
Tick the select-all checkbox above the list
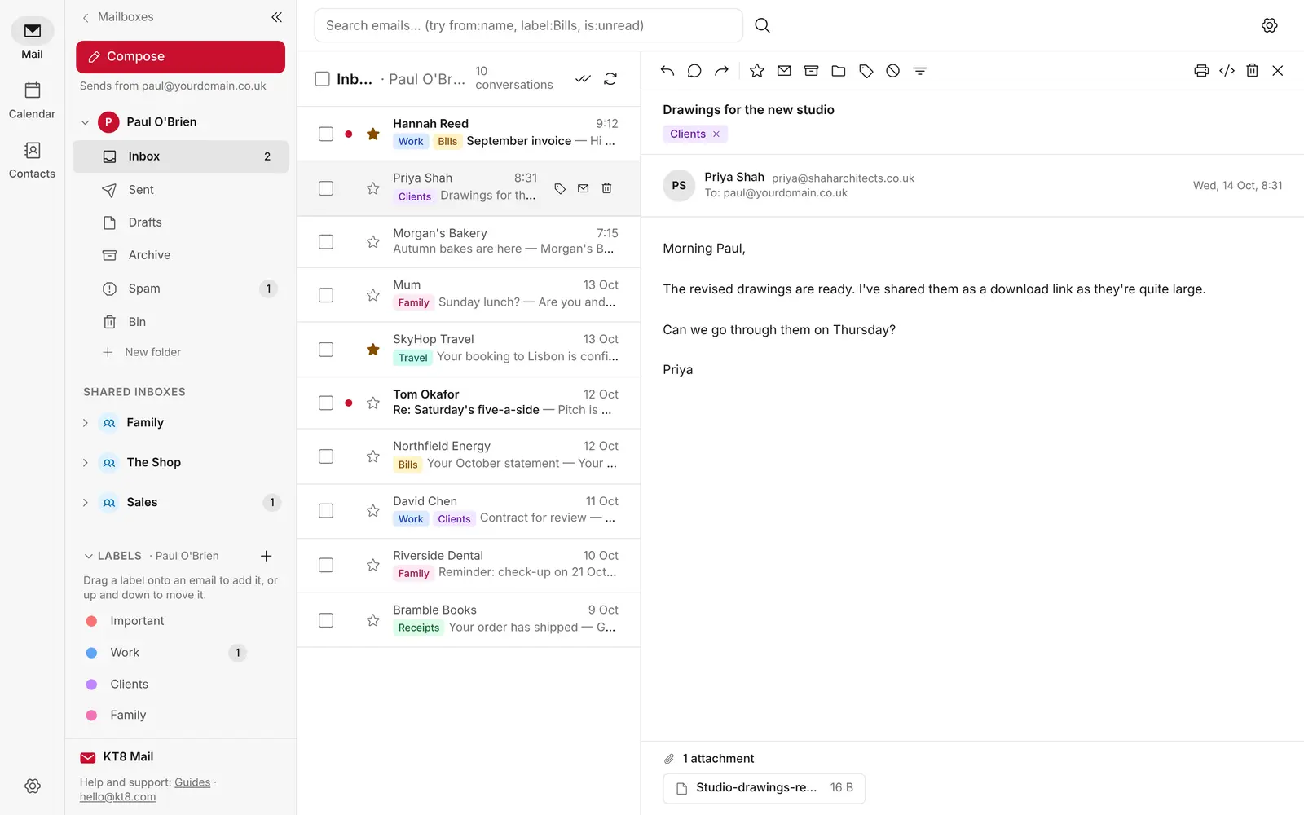click(x=323, y=79)
